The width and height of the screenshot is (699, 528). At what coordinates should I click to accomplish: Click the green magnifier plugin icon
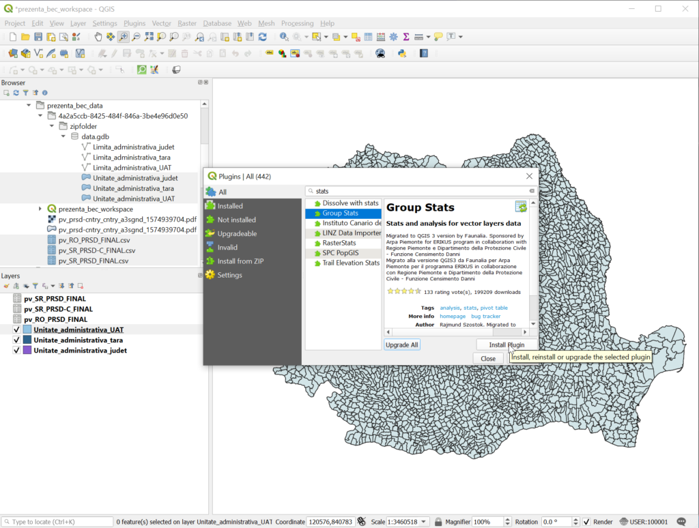click(142, 70)
